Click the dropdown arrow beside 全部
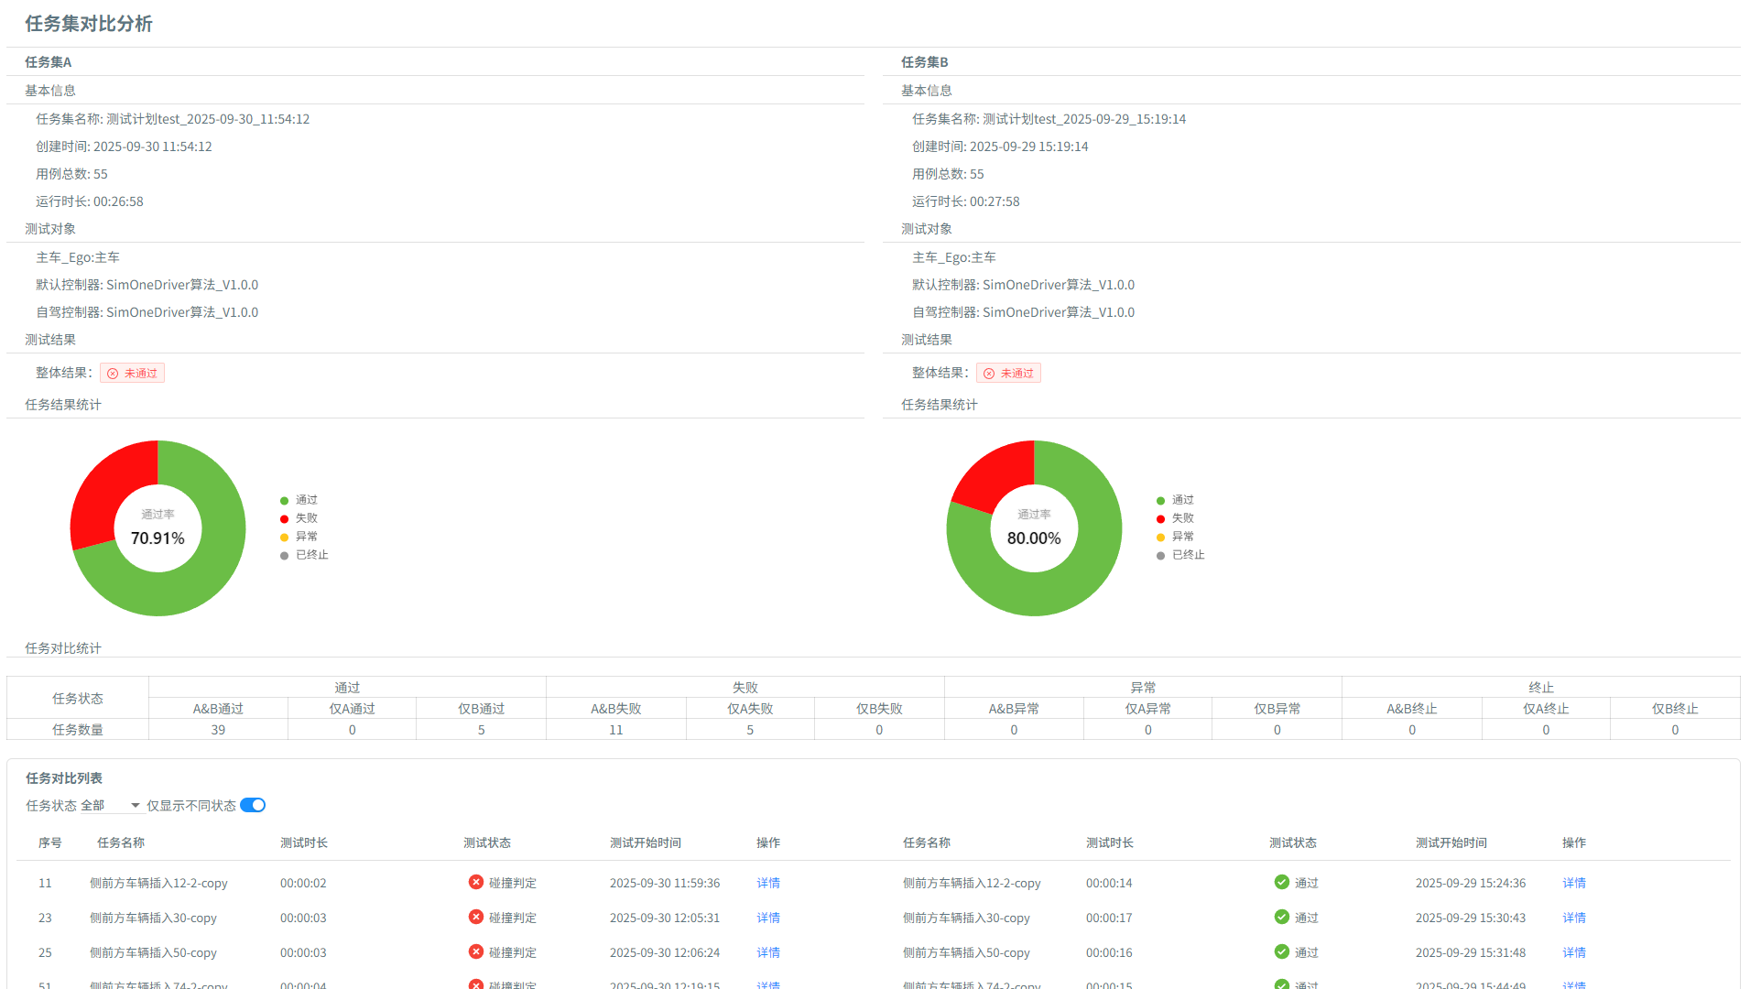 pos(136,806)
